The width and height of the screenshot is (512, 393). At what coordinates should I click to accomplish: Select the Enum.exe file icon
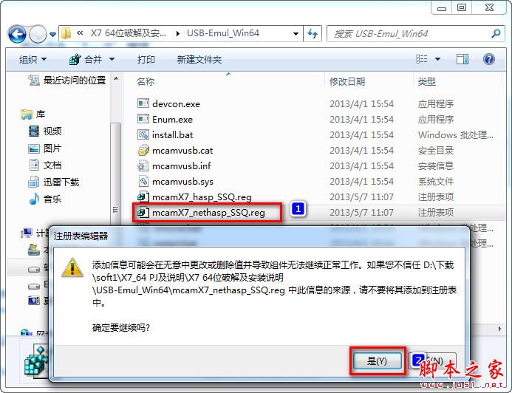coord(143,119)
